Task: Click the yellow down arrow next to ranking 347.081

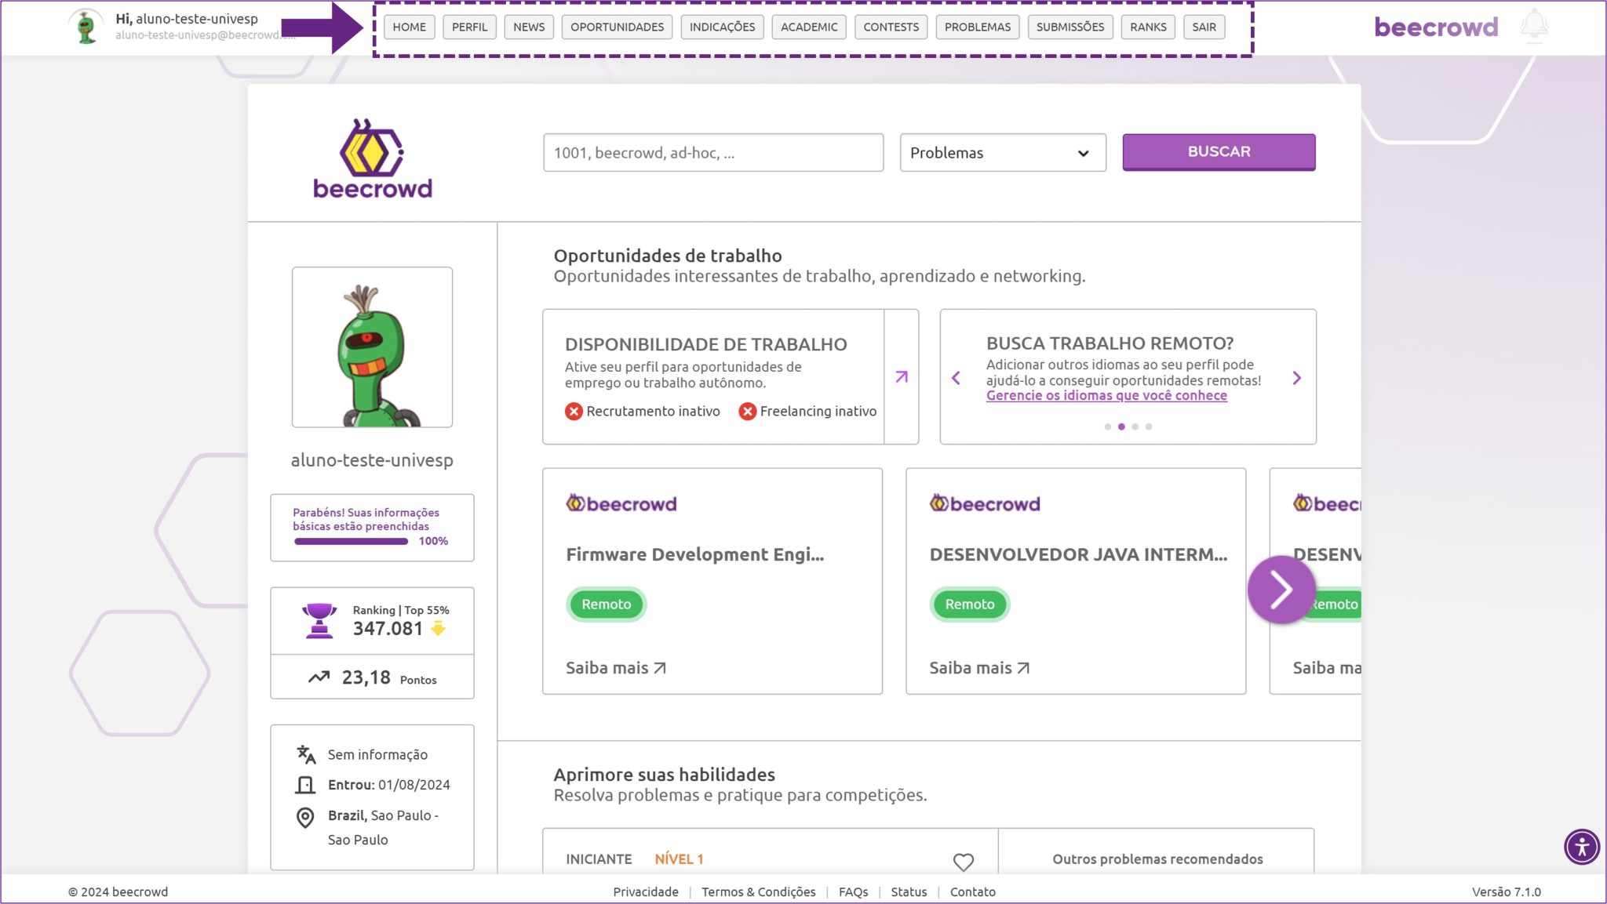Action: [x=438, y=628]
